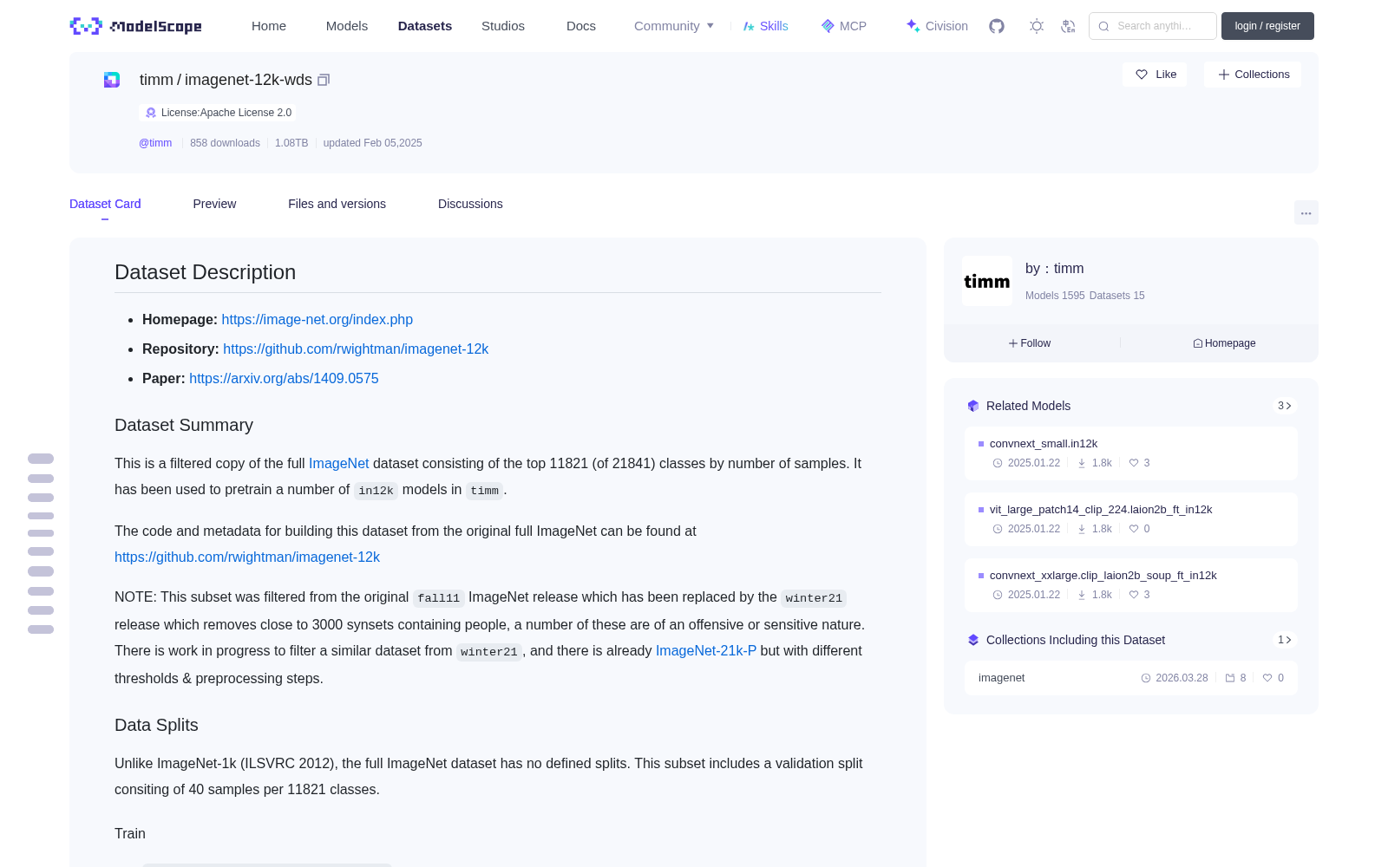The width and height of the screenshot is (1388, 867).
Task: Click the @timm author link
Action: click(x=155, y=143)
